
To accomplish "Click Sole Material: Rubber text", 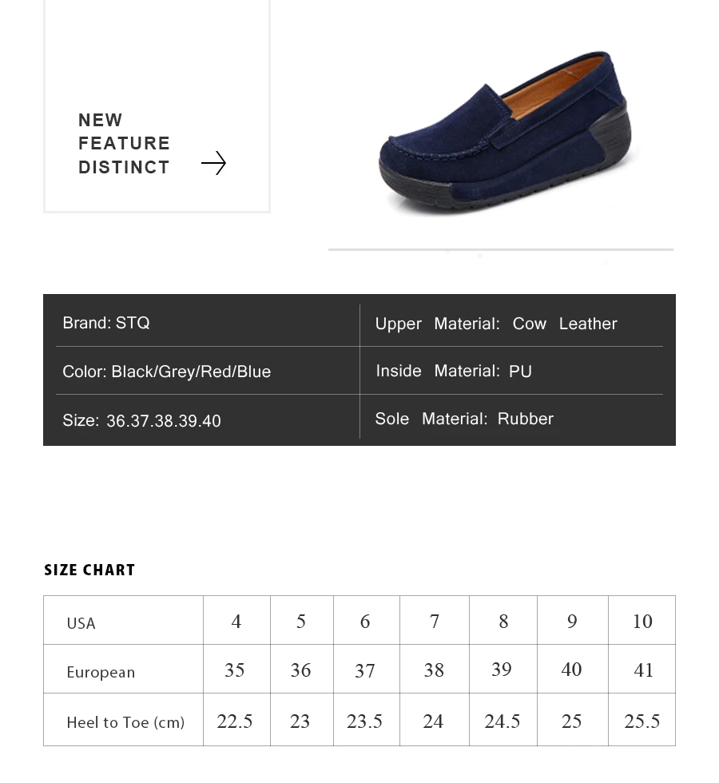I will pos(464,419).
